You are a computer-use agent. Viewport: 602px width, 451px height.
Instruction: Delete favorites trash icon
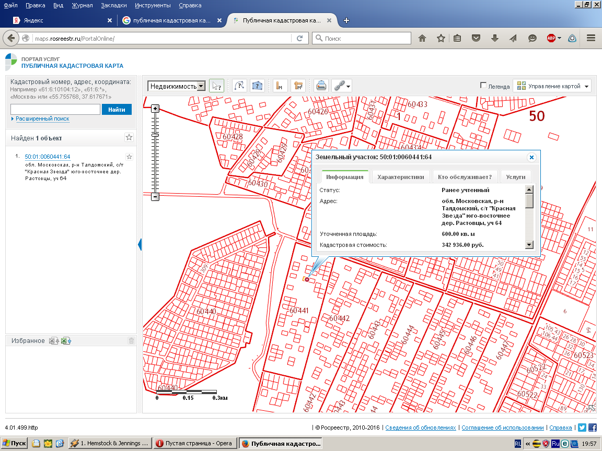pyautogui.click(x=131, y=340)
